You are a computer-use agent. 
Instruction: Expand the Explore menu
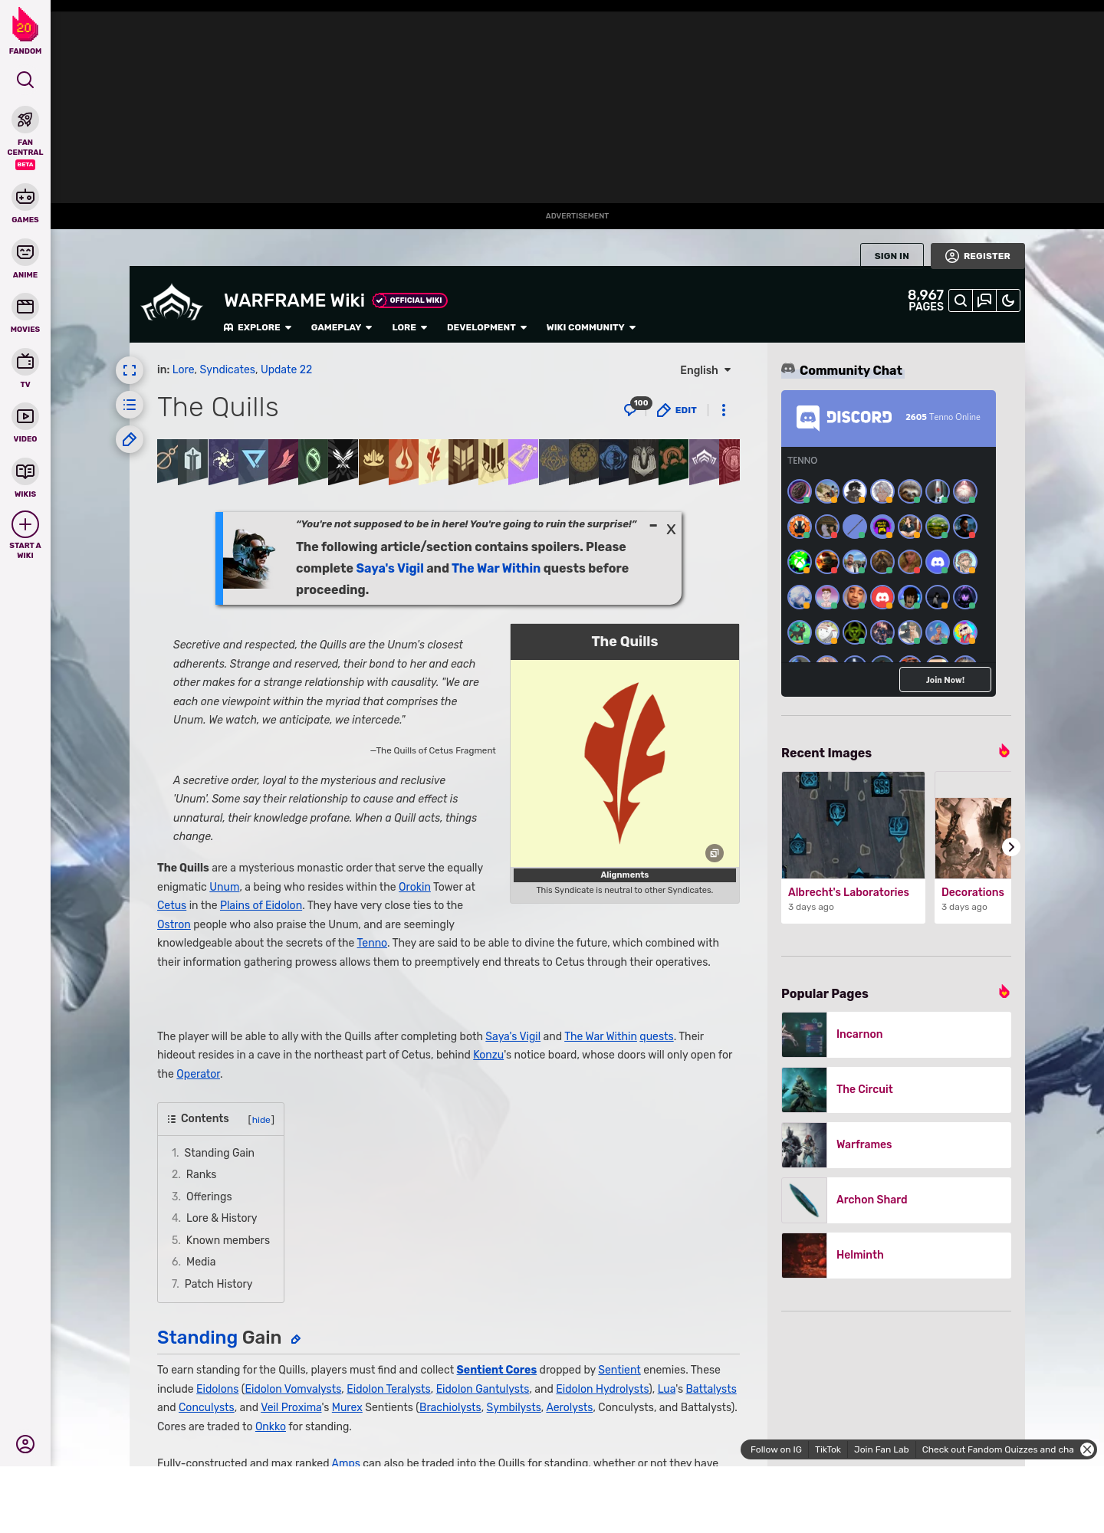[x=258, y=327]
